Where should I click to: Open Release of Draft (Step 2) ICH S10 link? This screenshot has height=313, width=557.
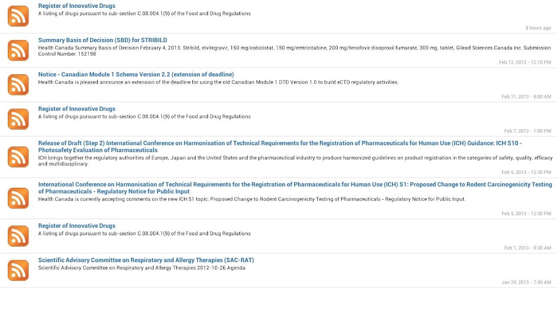tap(280, 147)
